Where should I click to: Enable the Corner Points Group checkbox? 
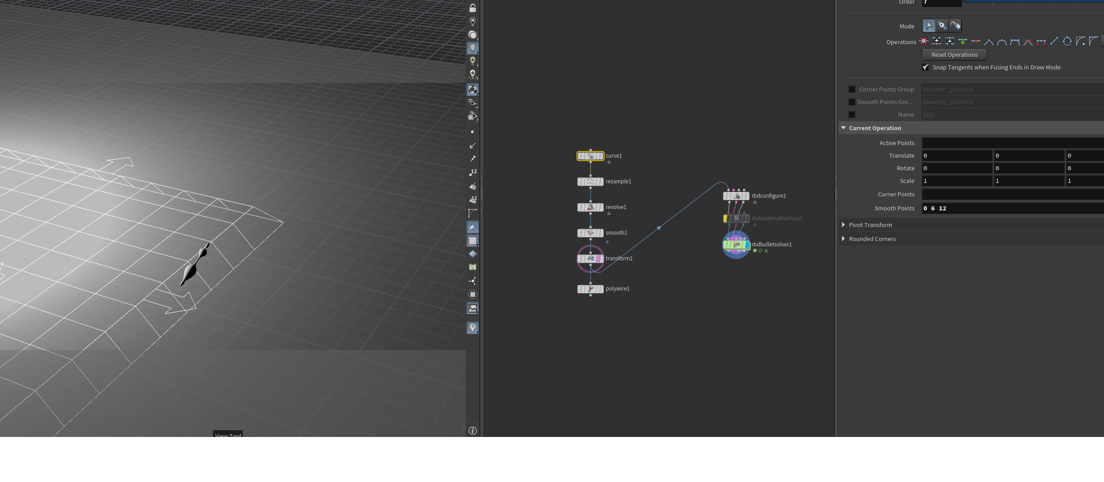[852, 89]
